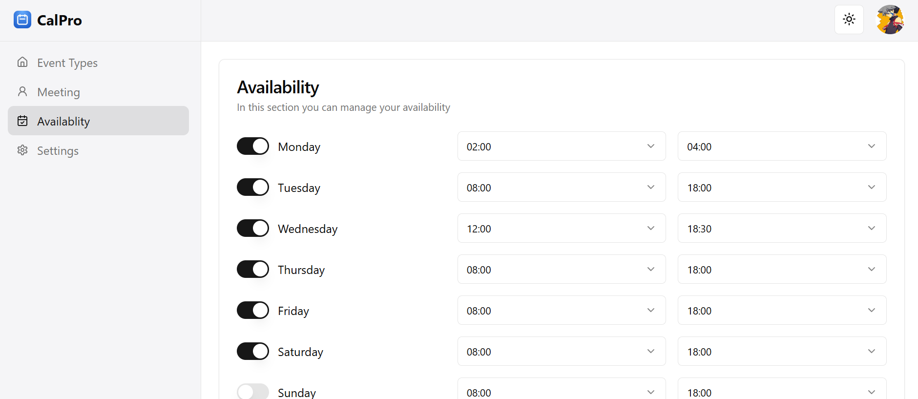This screenshot has width=918, height=399.
Task: Click the Thursday day label
Action: 301,270
